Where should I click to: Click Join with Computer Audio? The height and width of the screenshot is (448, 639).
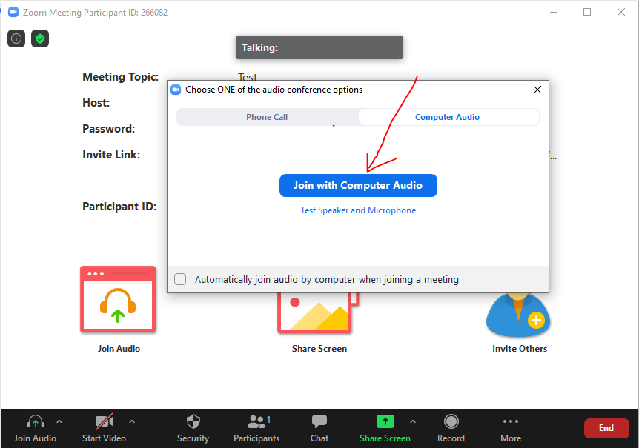(358, 186)
